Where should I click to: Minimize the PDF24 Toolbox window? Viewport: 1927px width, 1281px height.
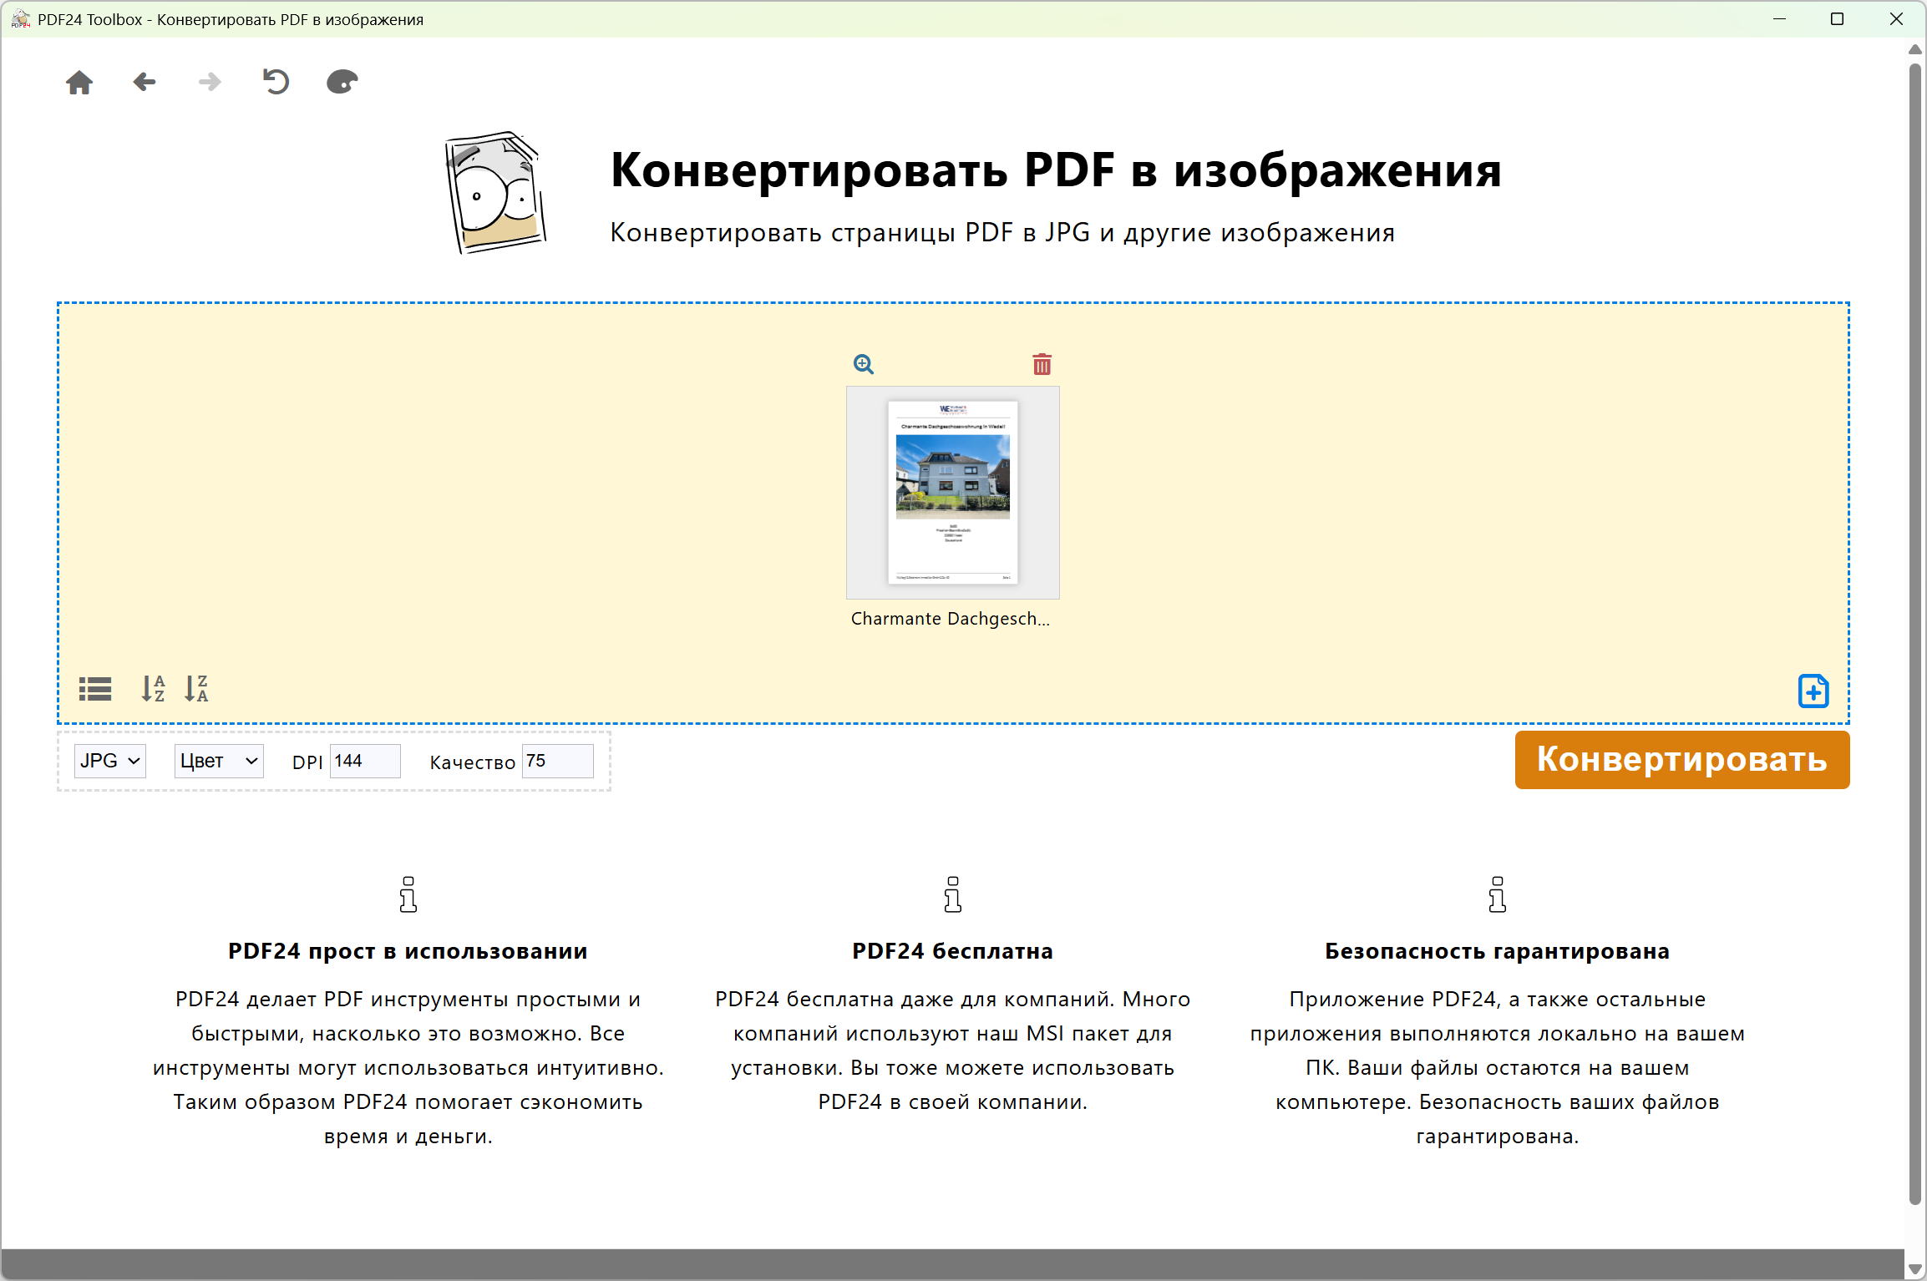click(x=1779, y=19)
